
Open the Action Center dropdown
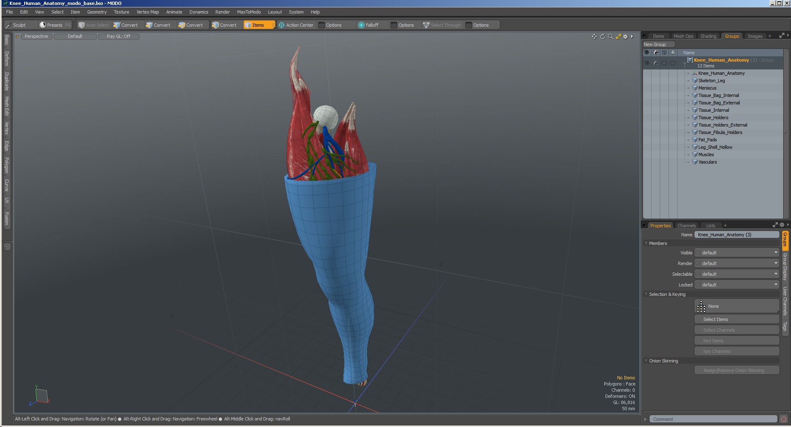[x=296, y=25]
